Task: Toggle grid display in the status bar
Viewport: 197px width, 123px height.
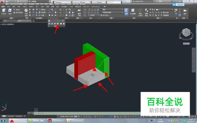Action: tap(79, 116)
